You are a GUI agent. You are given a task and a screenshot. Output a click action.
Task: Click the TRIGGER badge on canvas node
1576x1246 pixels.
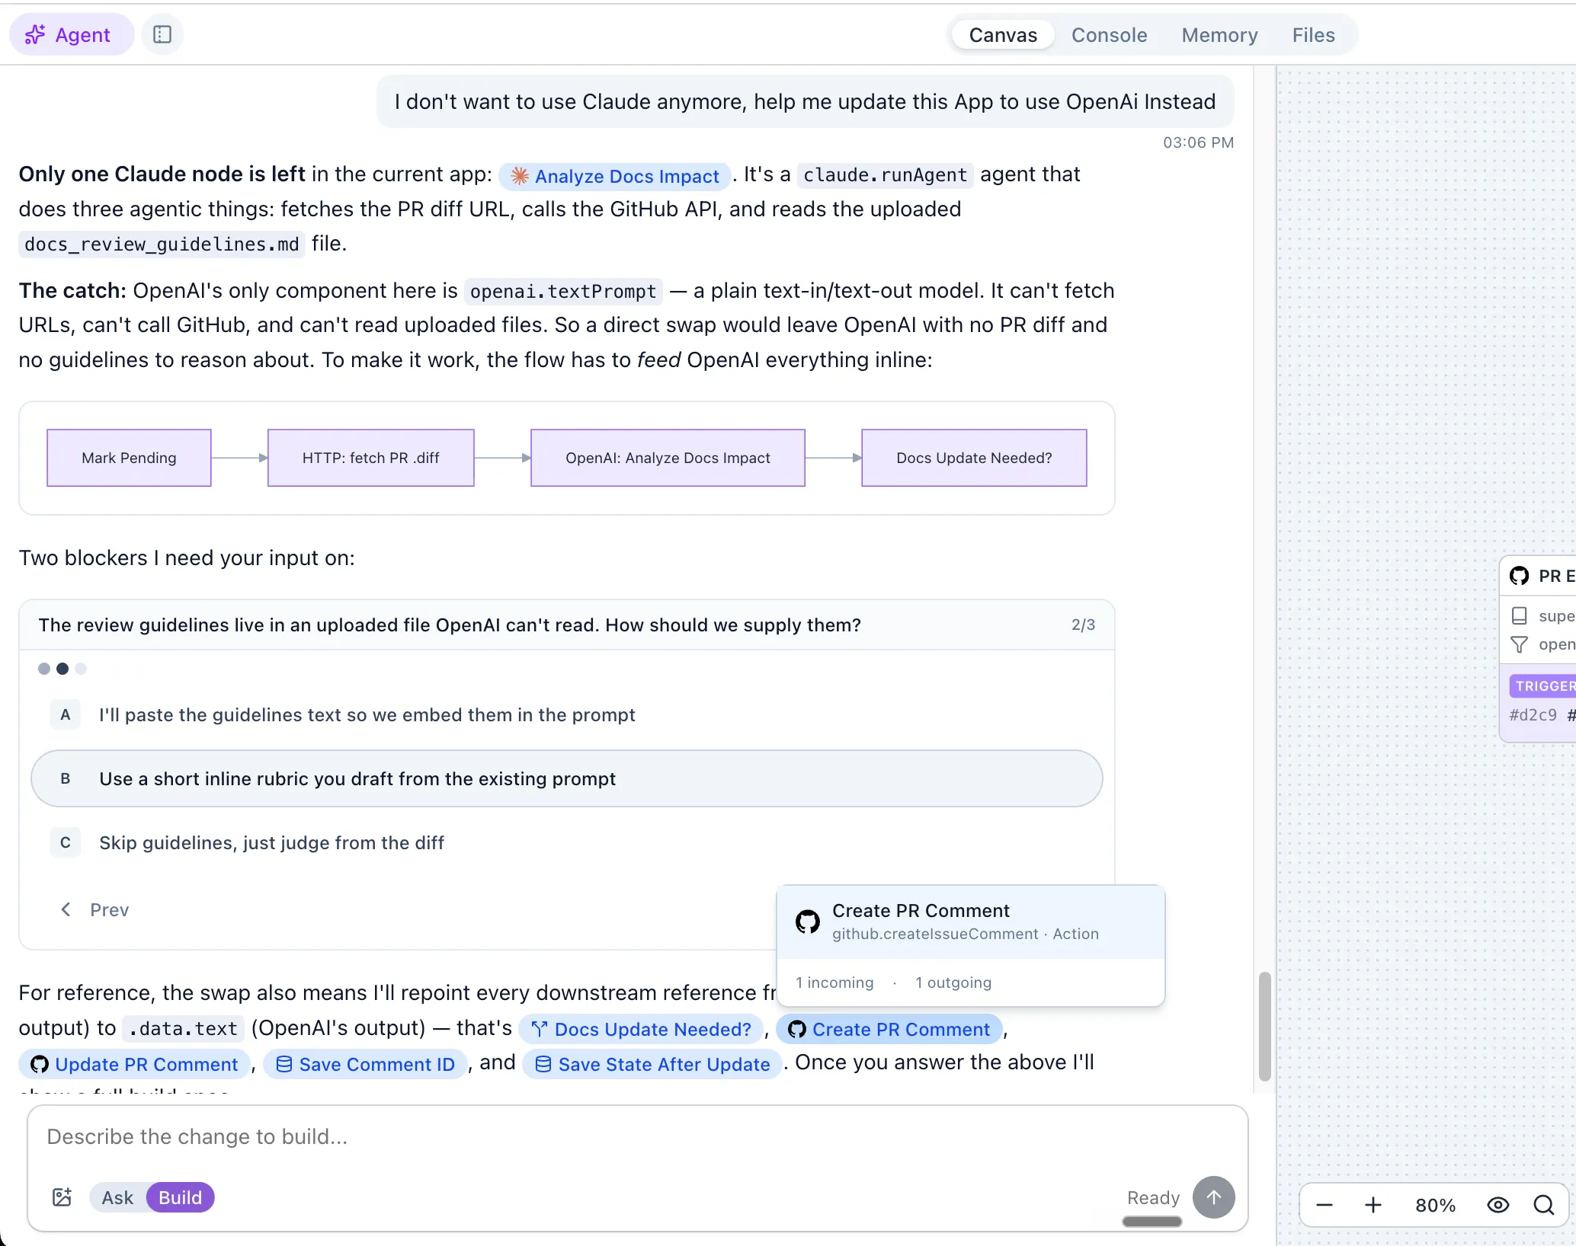[1542, 685]
